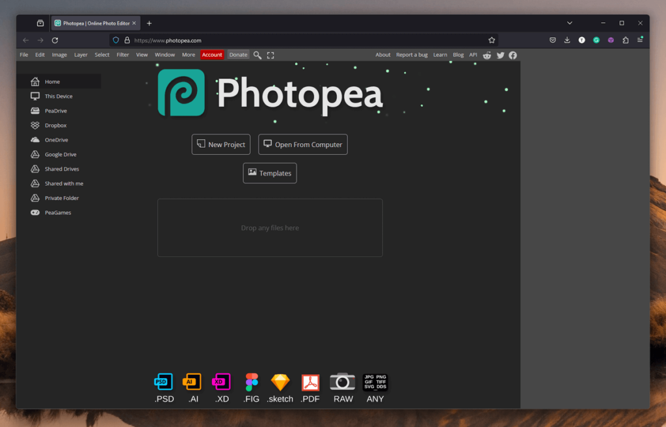Open the About link

[x=382, y=55]
